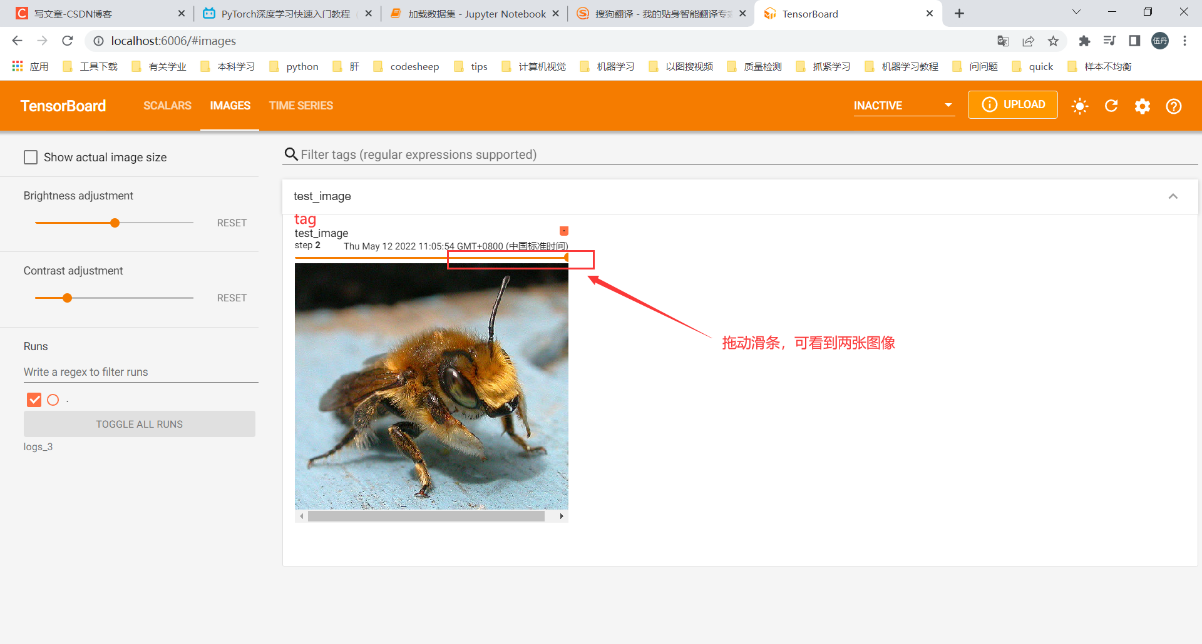
Task: Open the quick bookmark folder
Action: pos(1032,66)
